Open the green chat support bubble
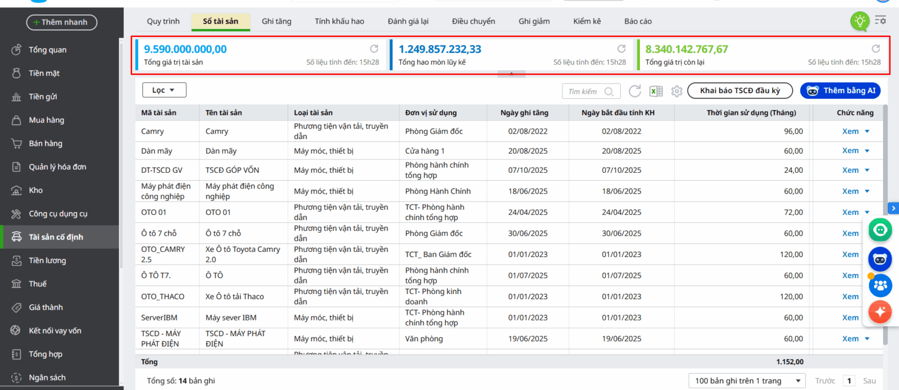This screenshot has width=899, height=390. (880, 230)
